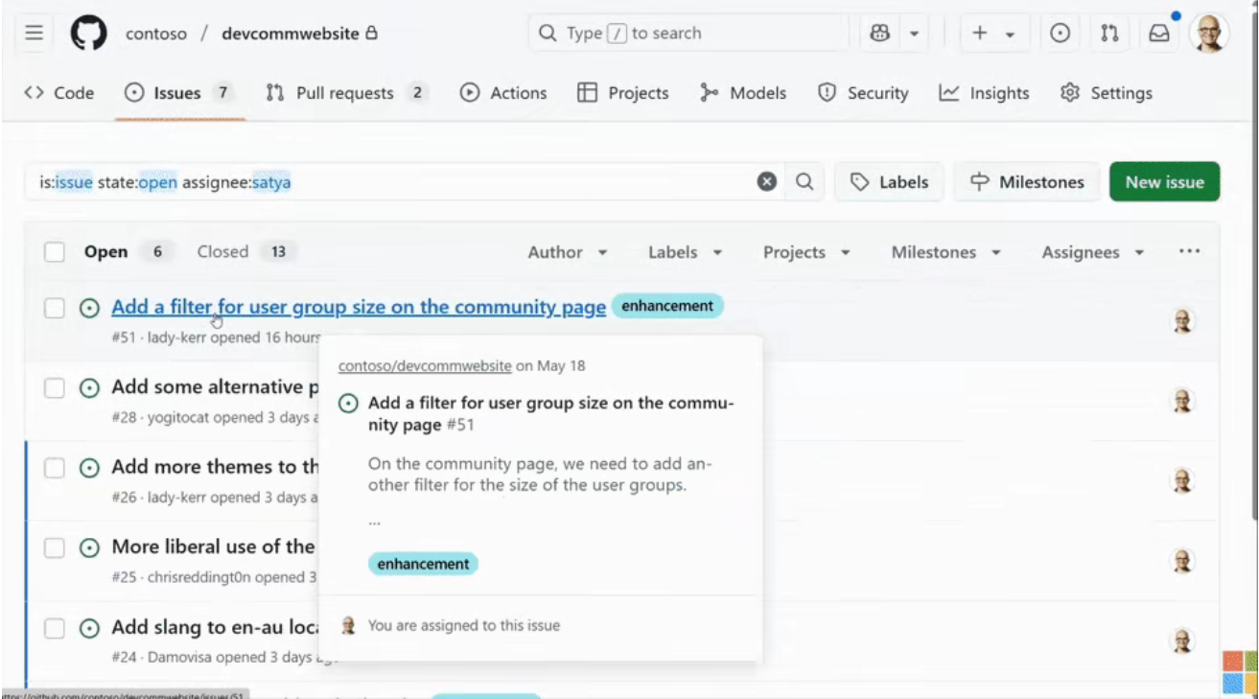Open the Copilot icon button
Viewport: 1259px width, 699px height.
pyautogui.click(x=879, y=34)
